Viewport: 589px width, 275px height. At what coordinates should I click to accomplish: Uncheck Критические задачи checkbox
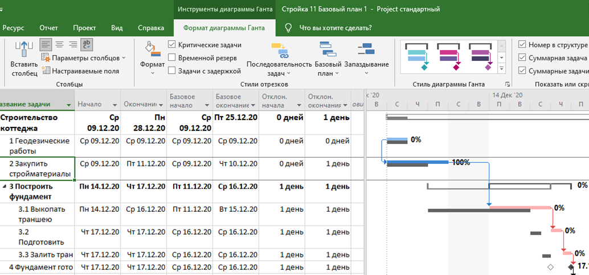(x=172, y=45)
